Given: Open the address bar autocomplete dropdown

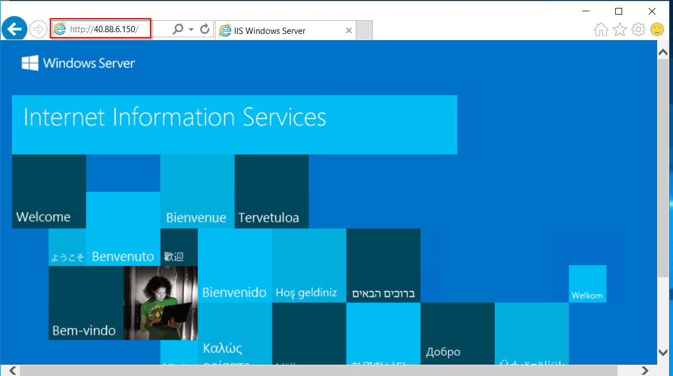Looking at the screenshot, I should pyautogui.click(x=191, y=28).
